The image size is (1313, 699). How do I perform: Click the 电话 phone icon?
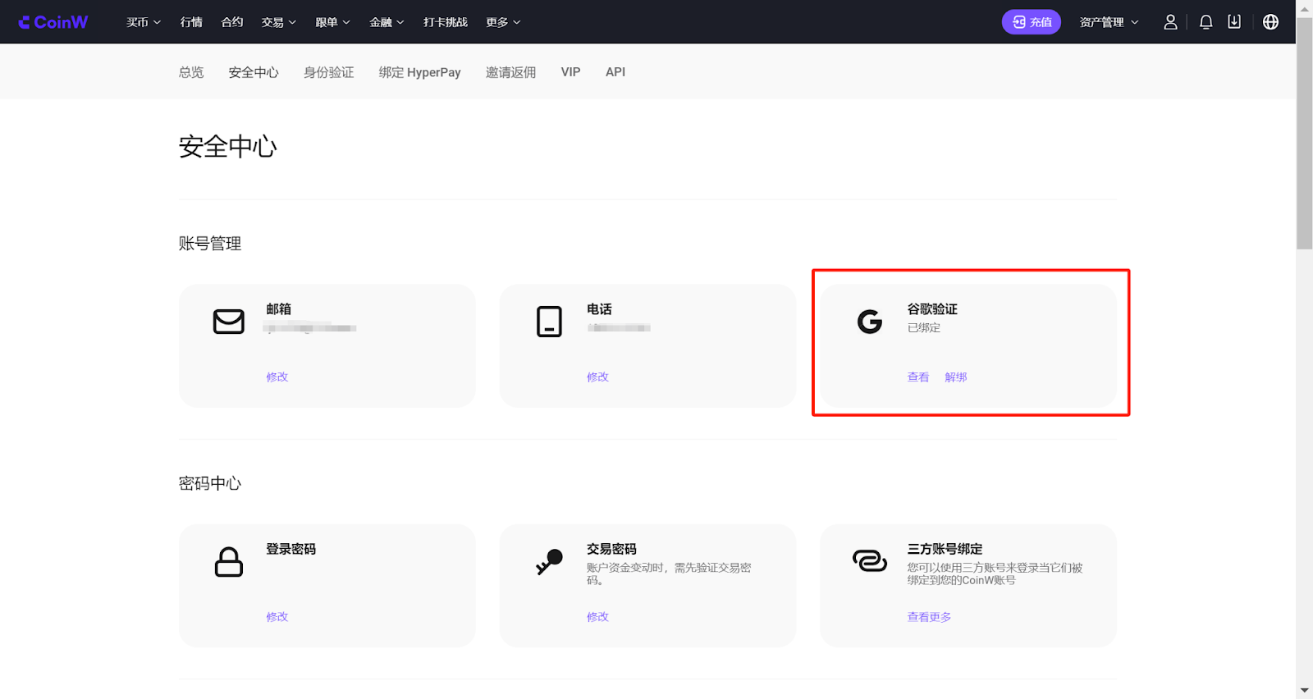point(549,322)
